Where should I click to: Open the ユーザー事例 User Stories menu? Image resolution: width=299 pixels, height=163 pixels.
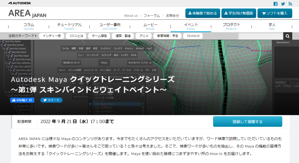[110, 26]
